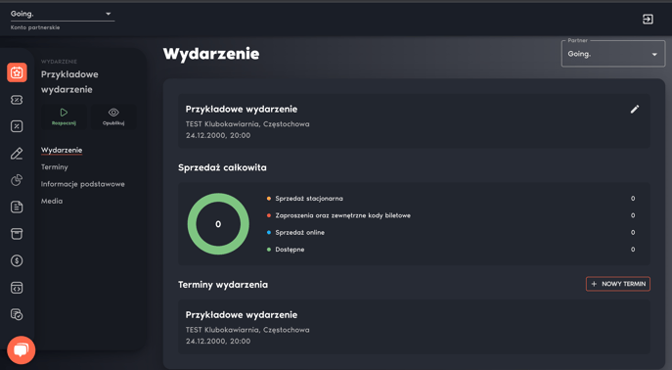Open Media in the side menu
The image size is (672, 370).
(52, 201)
